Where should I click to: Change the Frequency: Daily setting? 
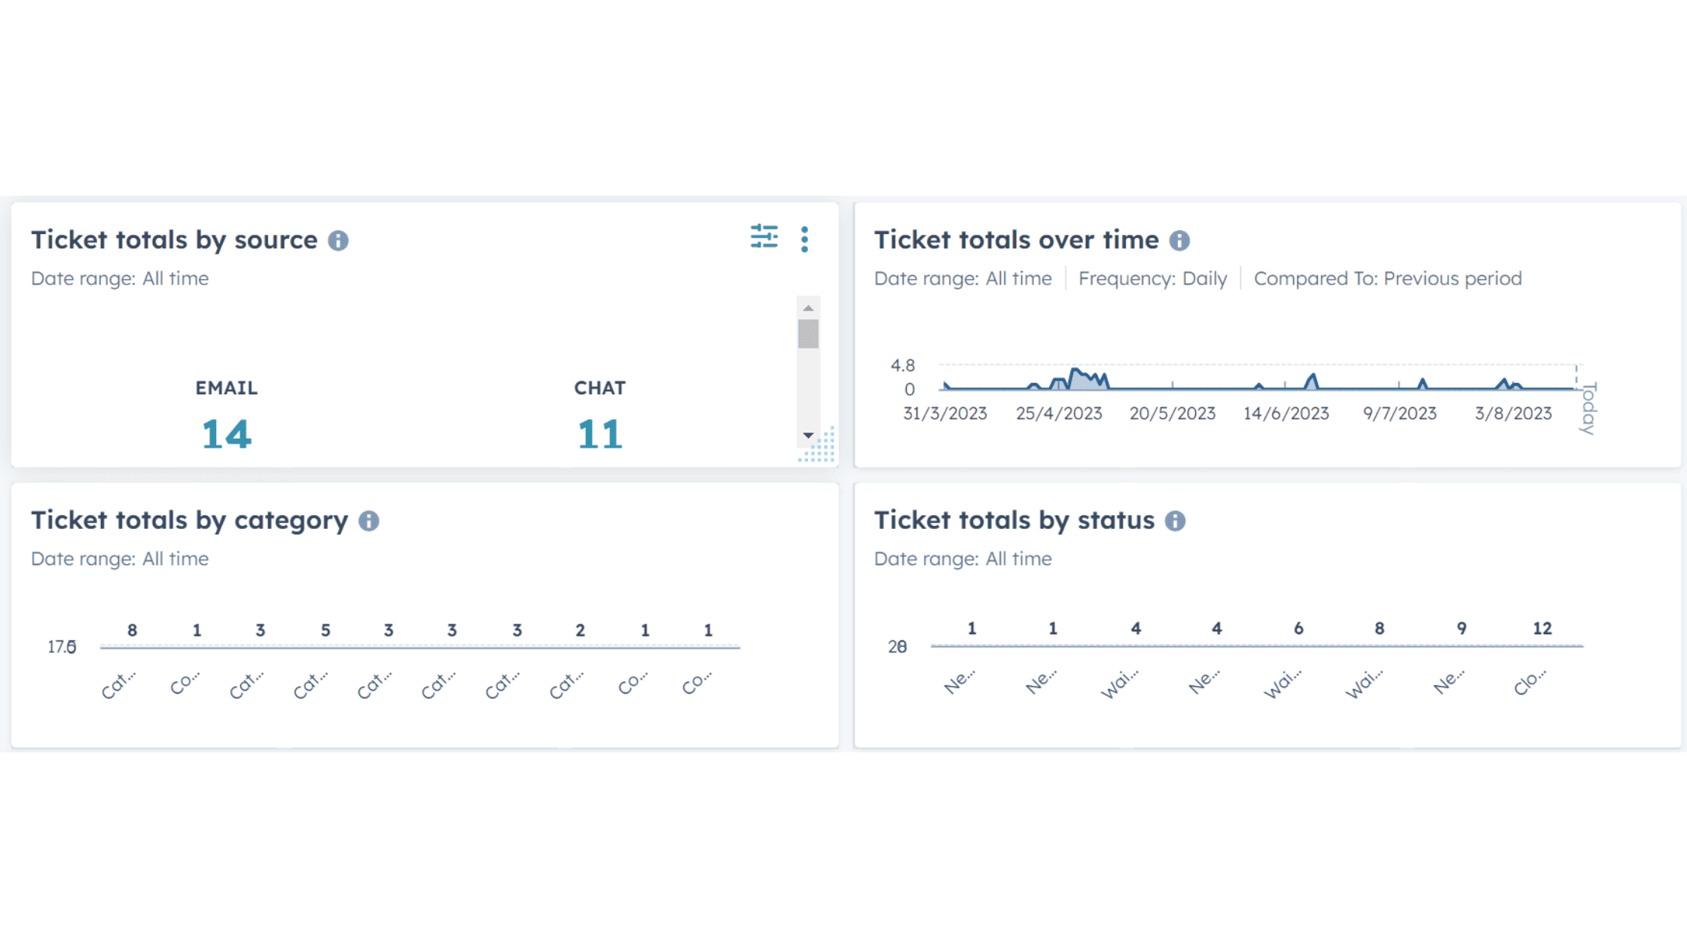tap(1152, 278)
